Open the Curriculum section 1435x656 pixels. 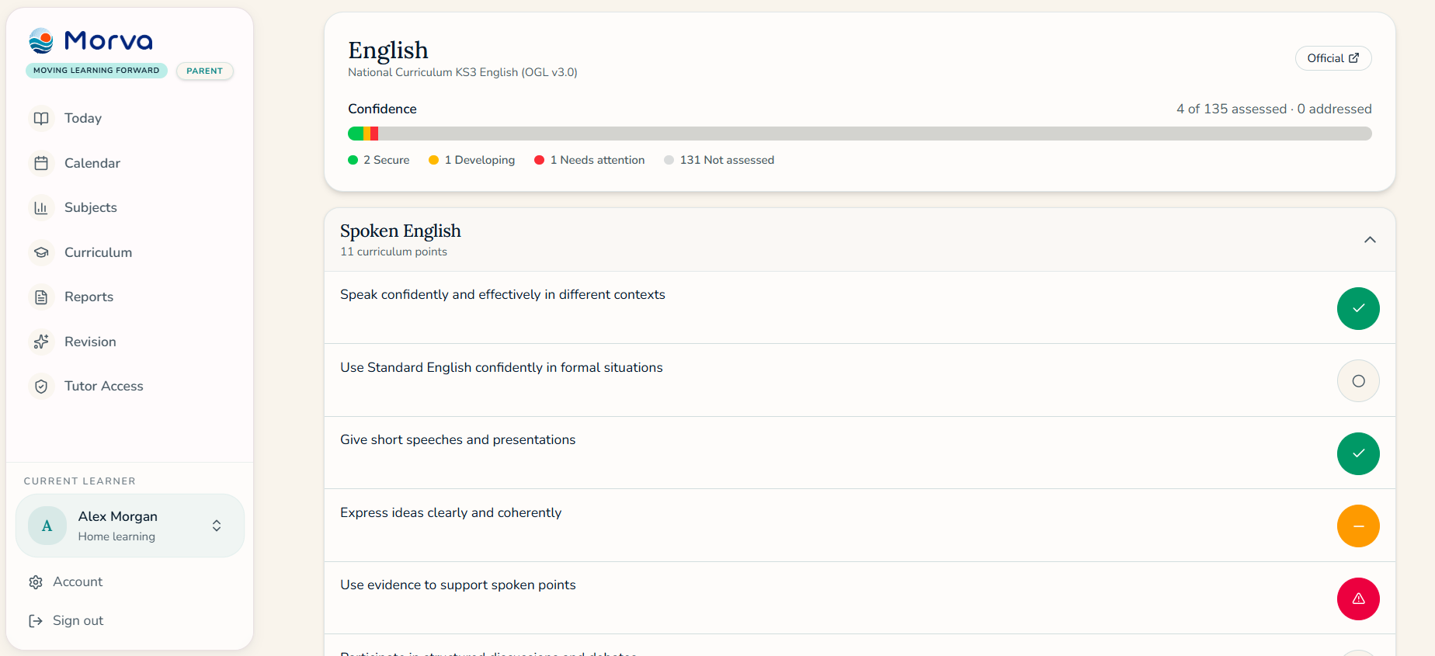point(98,252)
